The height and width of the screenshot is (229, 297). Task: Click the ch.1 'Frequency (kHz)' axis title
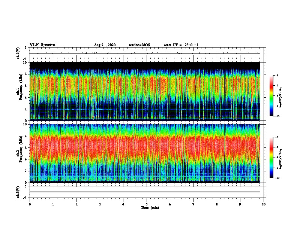coord(21,87)
